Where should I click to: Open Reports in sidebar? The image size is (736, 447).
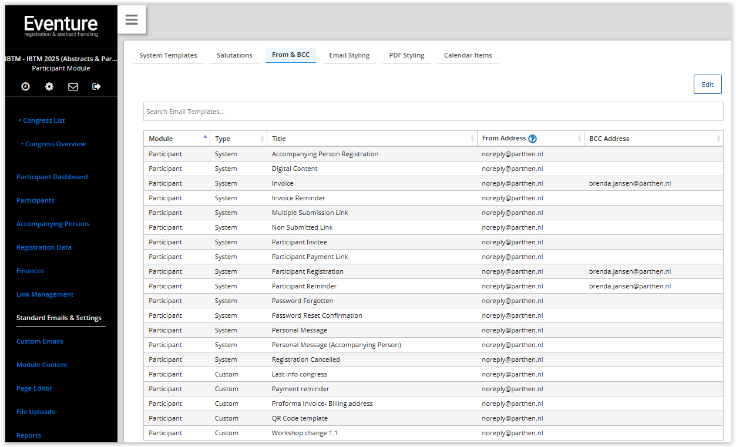click(x=29, y=435)
